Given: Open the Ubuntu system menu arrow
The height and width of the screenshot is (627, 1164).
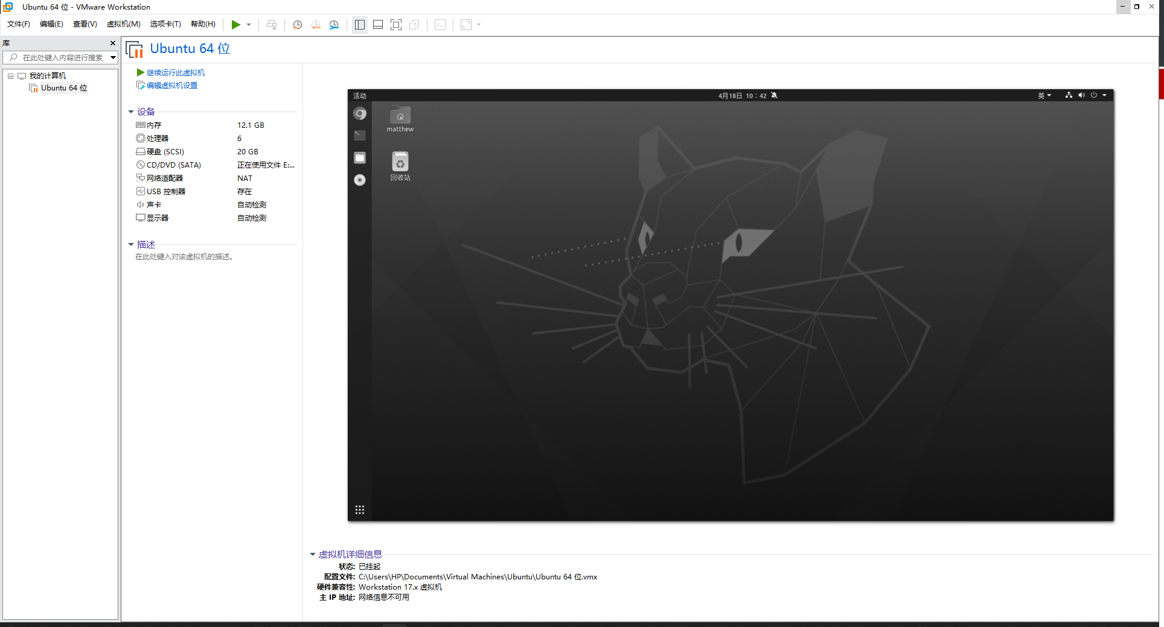Looking at the screenshot, I should pos(1105,95).
